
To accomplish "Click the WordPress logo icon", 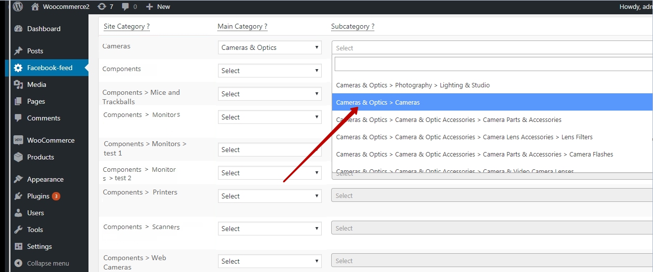I will pos(18,6).
